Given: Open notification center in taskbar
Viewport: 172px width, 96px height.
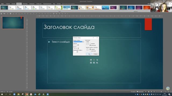Looking at the screenshot, I should [170, 94].
